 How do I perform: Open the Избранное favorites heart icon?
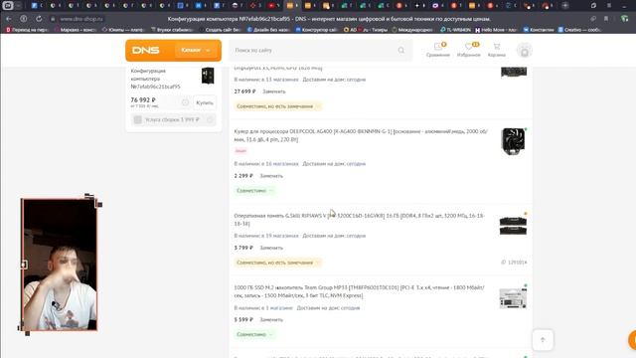coord(468,50)
